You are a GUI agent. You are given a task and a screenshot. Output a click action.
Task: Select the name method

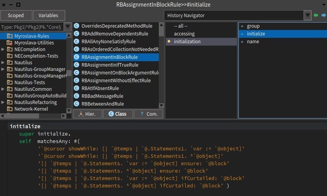point(253,41)
